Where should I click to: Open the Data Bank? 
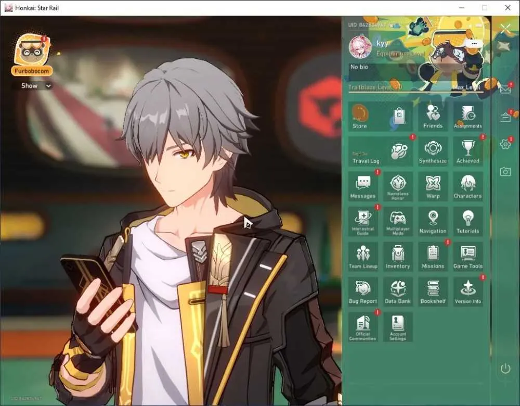[398, 292]
